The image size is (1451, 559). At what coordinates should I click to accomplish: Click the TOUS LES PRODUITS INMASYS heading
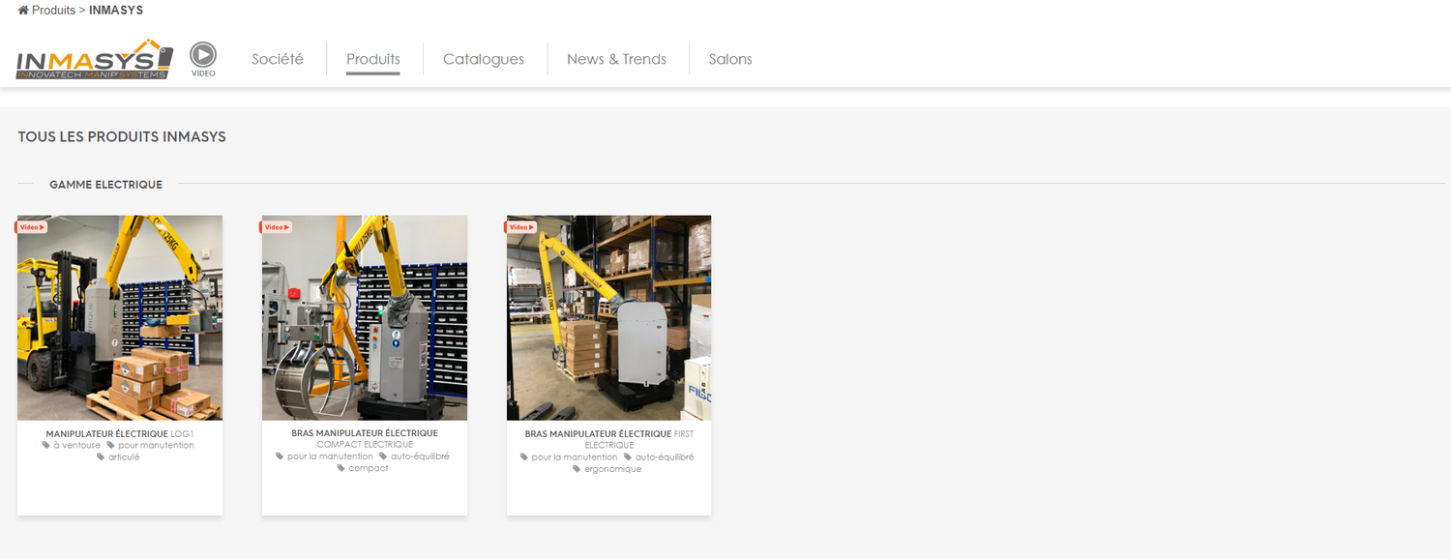click(122, 137)
